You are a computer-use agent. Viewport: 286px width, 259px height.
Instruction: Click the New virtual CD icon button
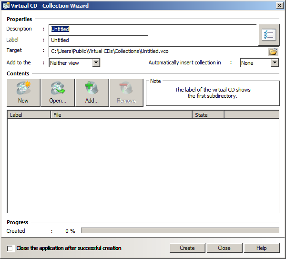pyautogui.click(x=23, y=93)
